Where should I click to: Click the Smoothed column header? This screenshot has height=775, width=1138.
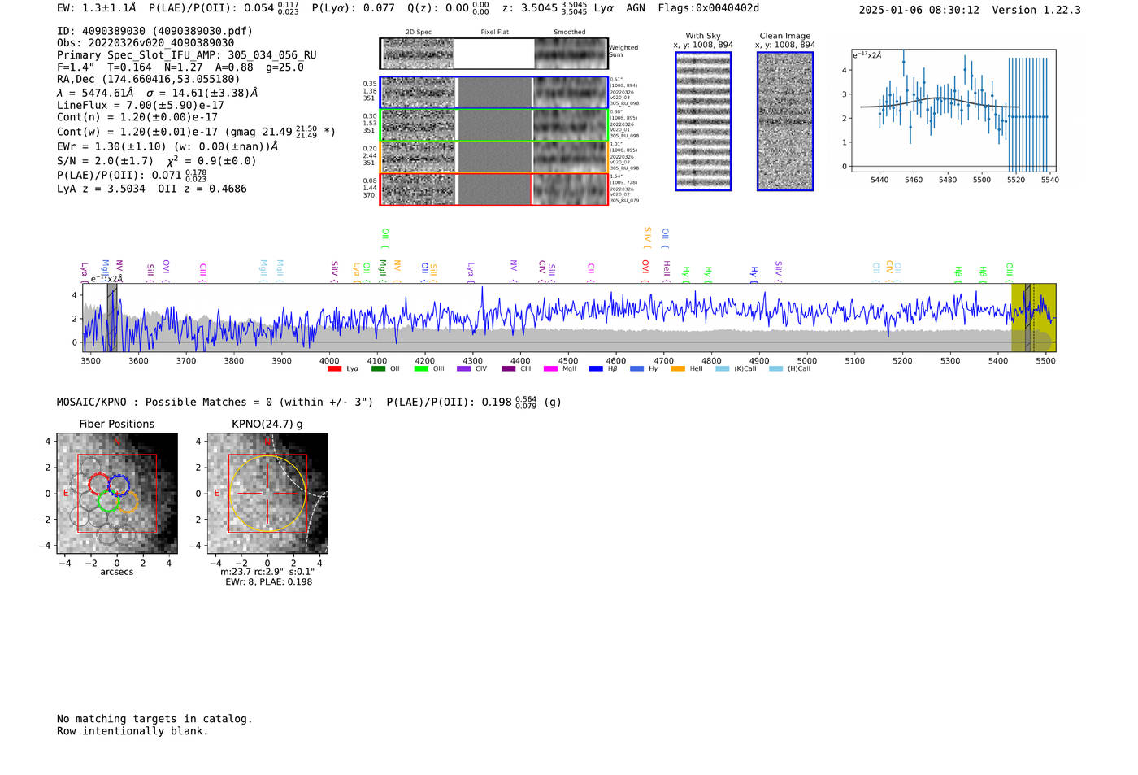569,33
